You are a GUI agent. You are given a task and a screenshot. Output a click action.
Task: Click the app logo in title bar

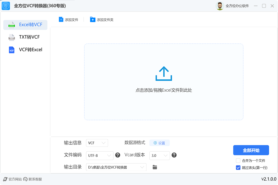tap(6, 6)
